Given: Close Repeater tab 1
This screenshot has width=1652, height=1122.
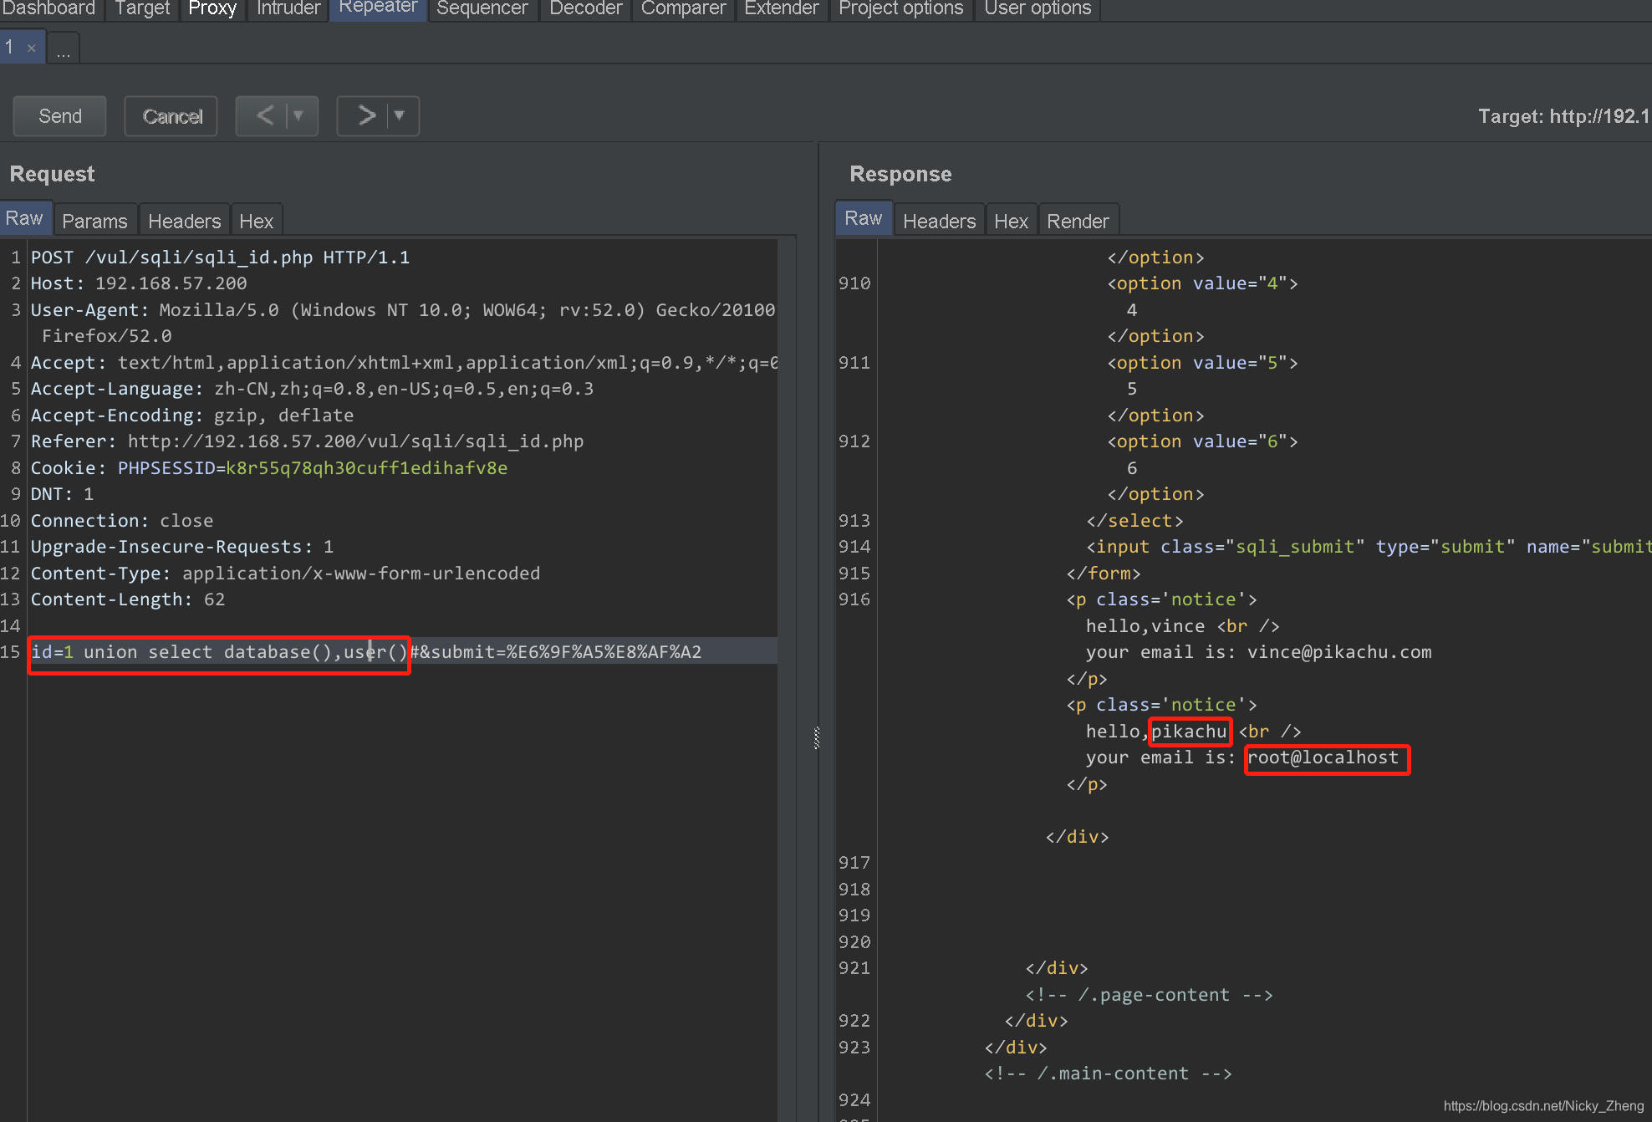Looking at the screenshot, I should (x=32, y=48).
